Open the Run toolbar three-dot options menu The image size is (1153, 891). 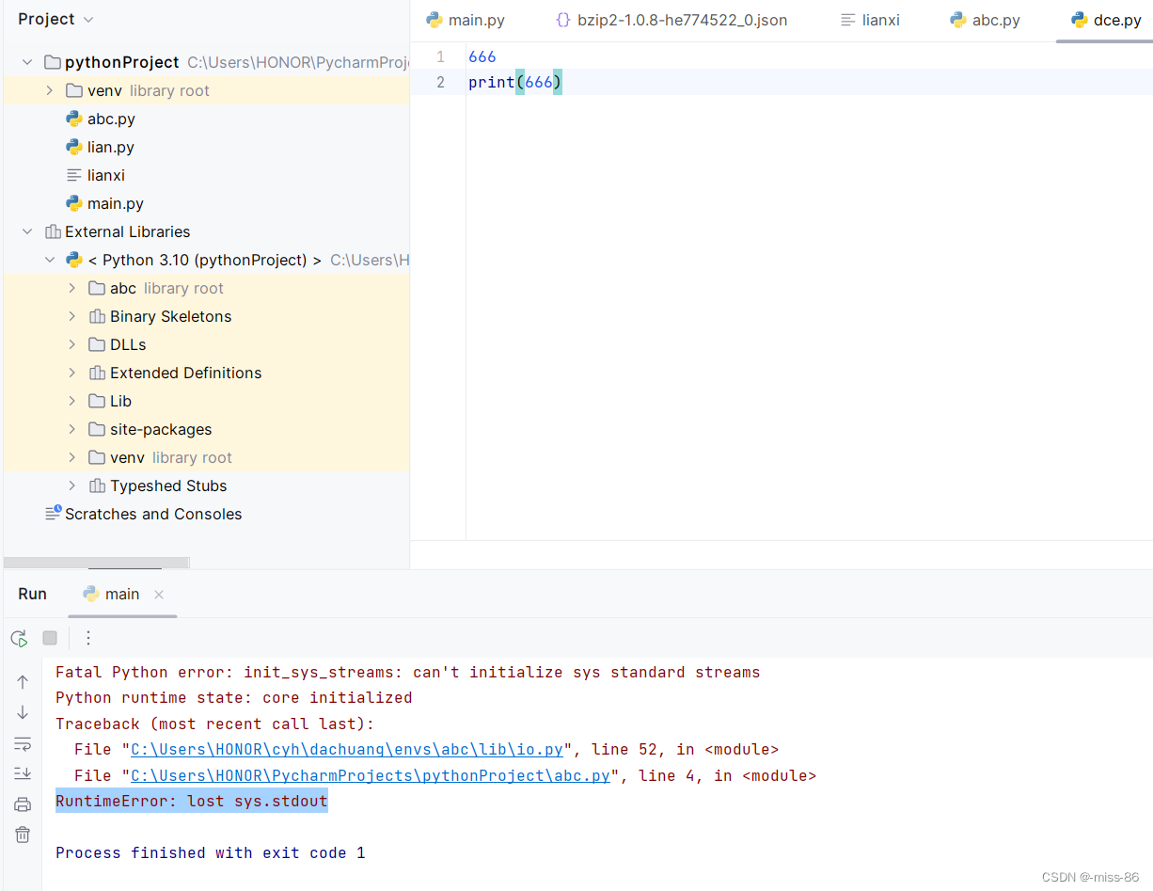click(x=87, y=638)
